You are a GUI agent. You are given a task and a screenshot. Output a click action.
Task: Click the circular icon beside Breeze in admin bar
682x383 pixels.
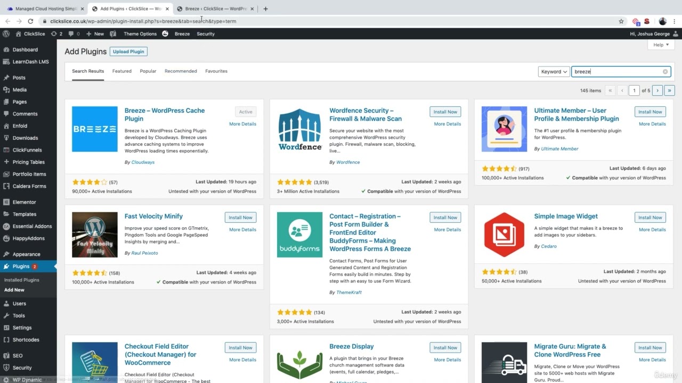pos(165,34)
